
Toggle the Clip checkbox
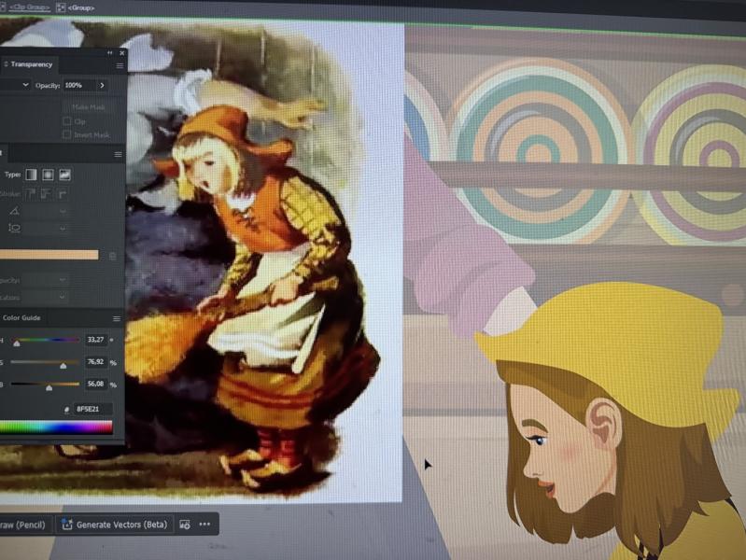tap(67, 121)
